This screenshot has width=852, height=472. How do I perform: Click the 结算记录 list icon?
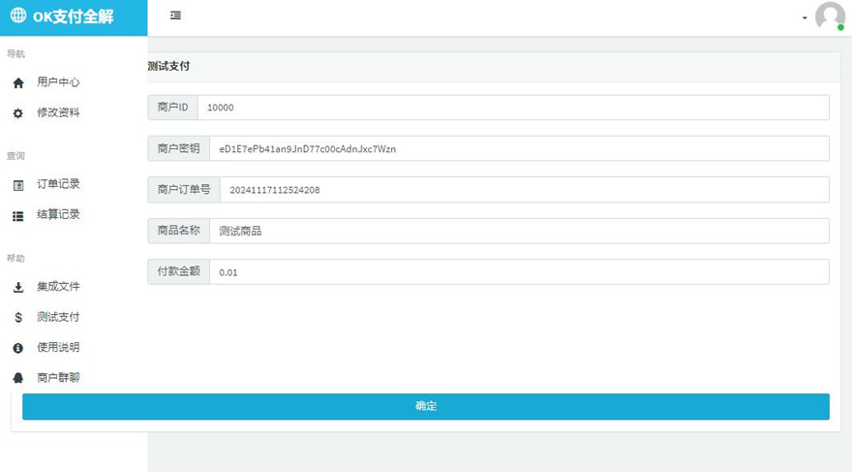[x=18, y=216]
